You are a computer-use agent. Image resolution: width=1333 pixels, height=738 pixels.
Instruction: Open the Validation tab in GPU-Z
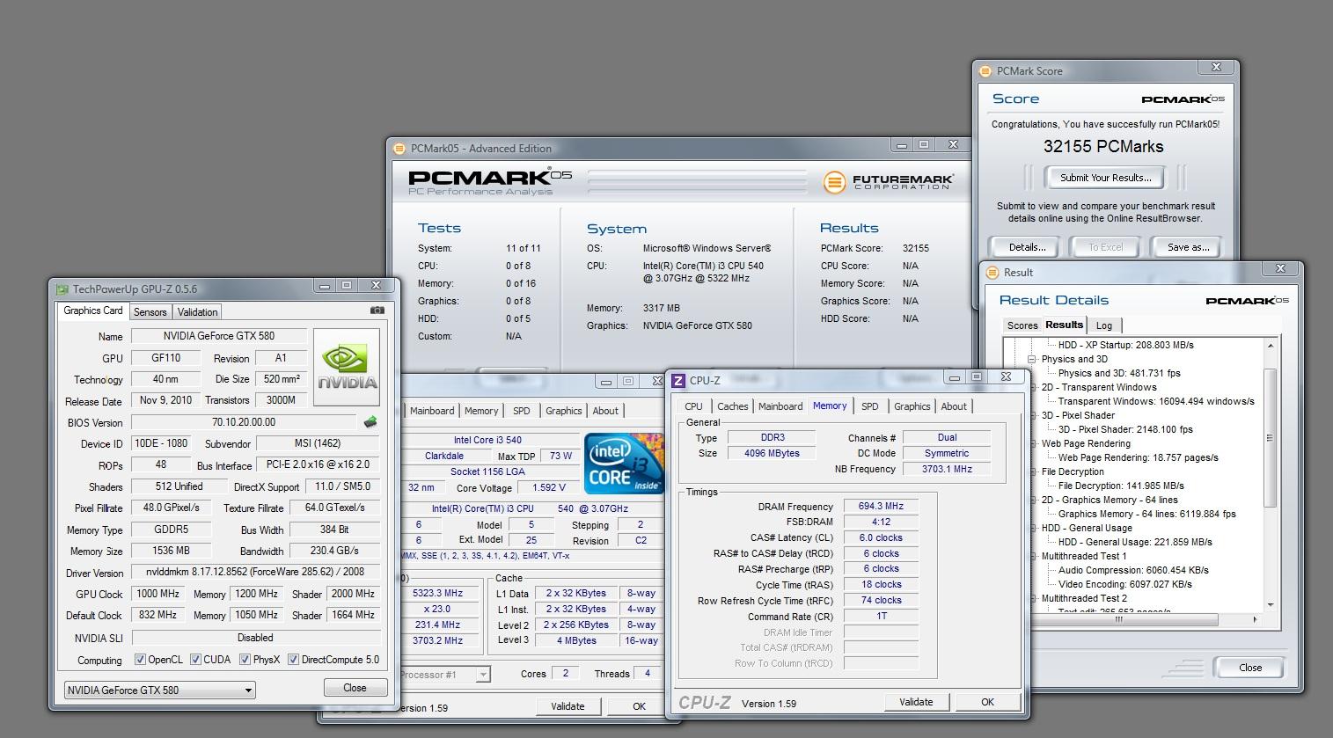pos(197,312)
